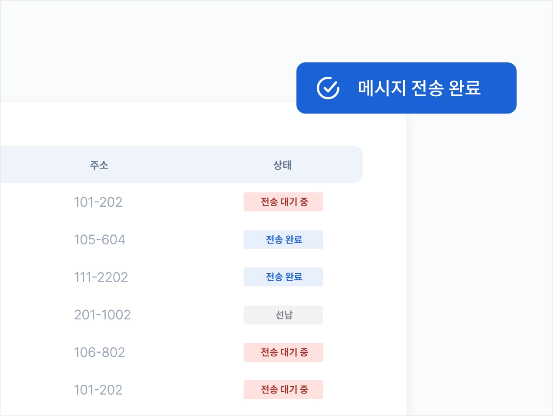Click the gray 선납 status badge
The width and height of the screenshot is (553, 416).
(283, 315)
